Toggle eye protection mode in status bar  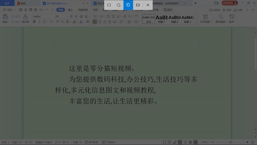pos(195,142)
